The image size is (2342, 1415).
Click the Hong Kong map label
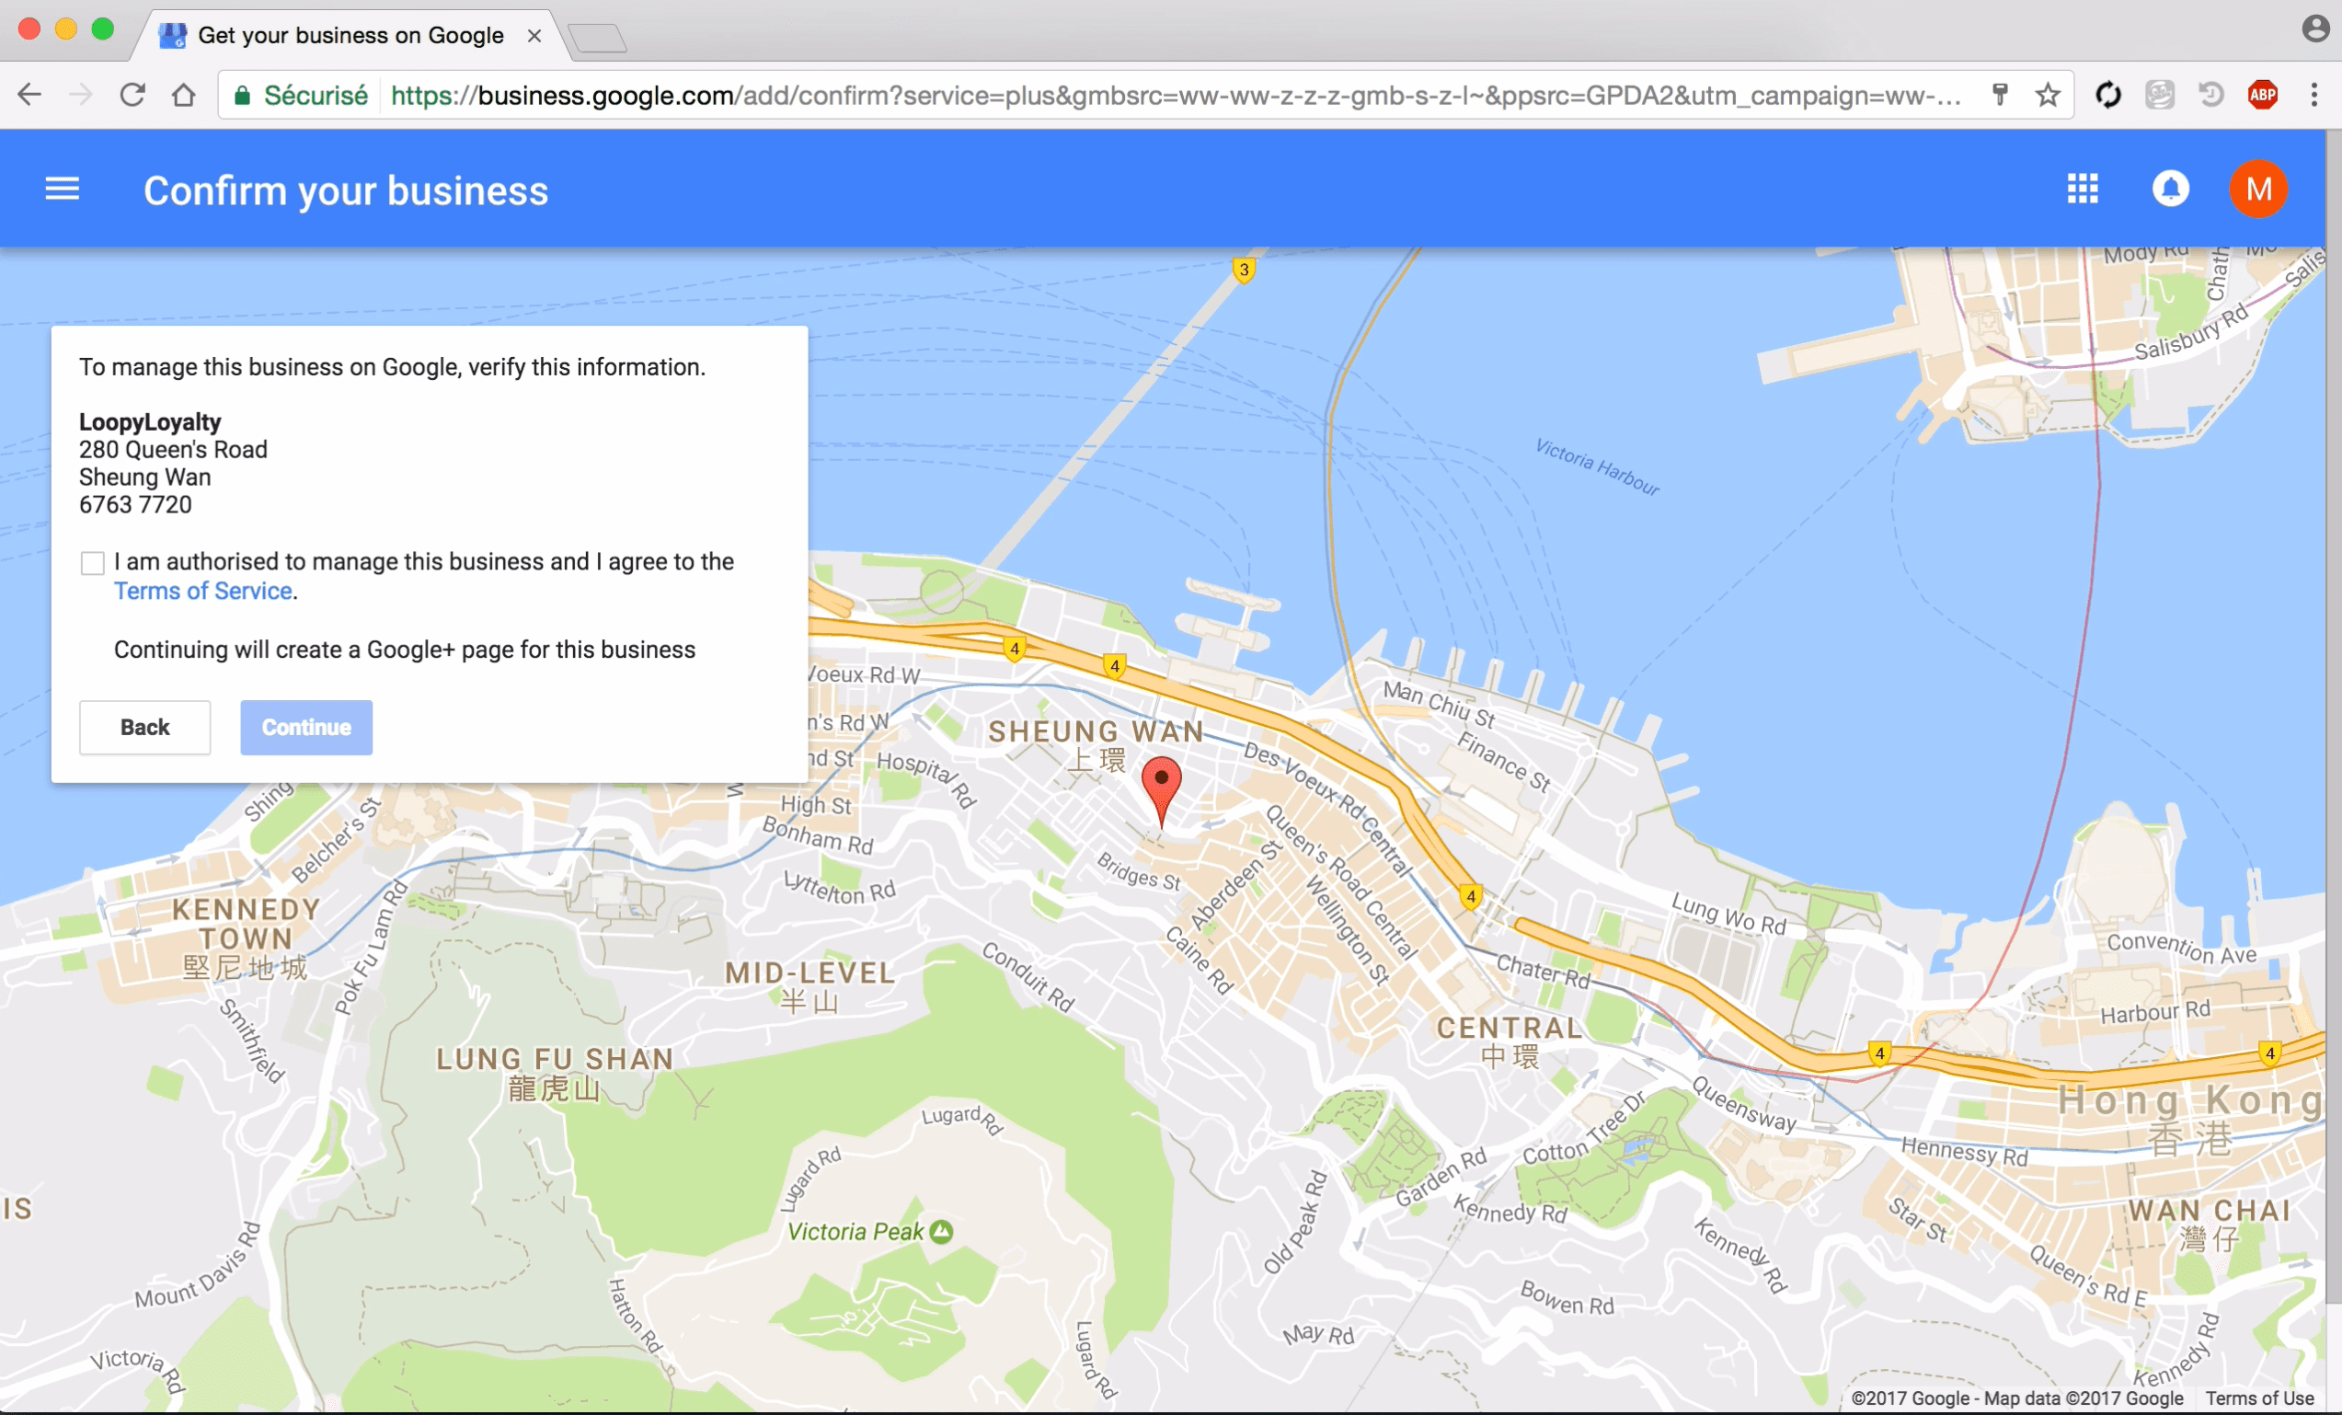pyautogui.click(x=2191, y=1101)
